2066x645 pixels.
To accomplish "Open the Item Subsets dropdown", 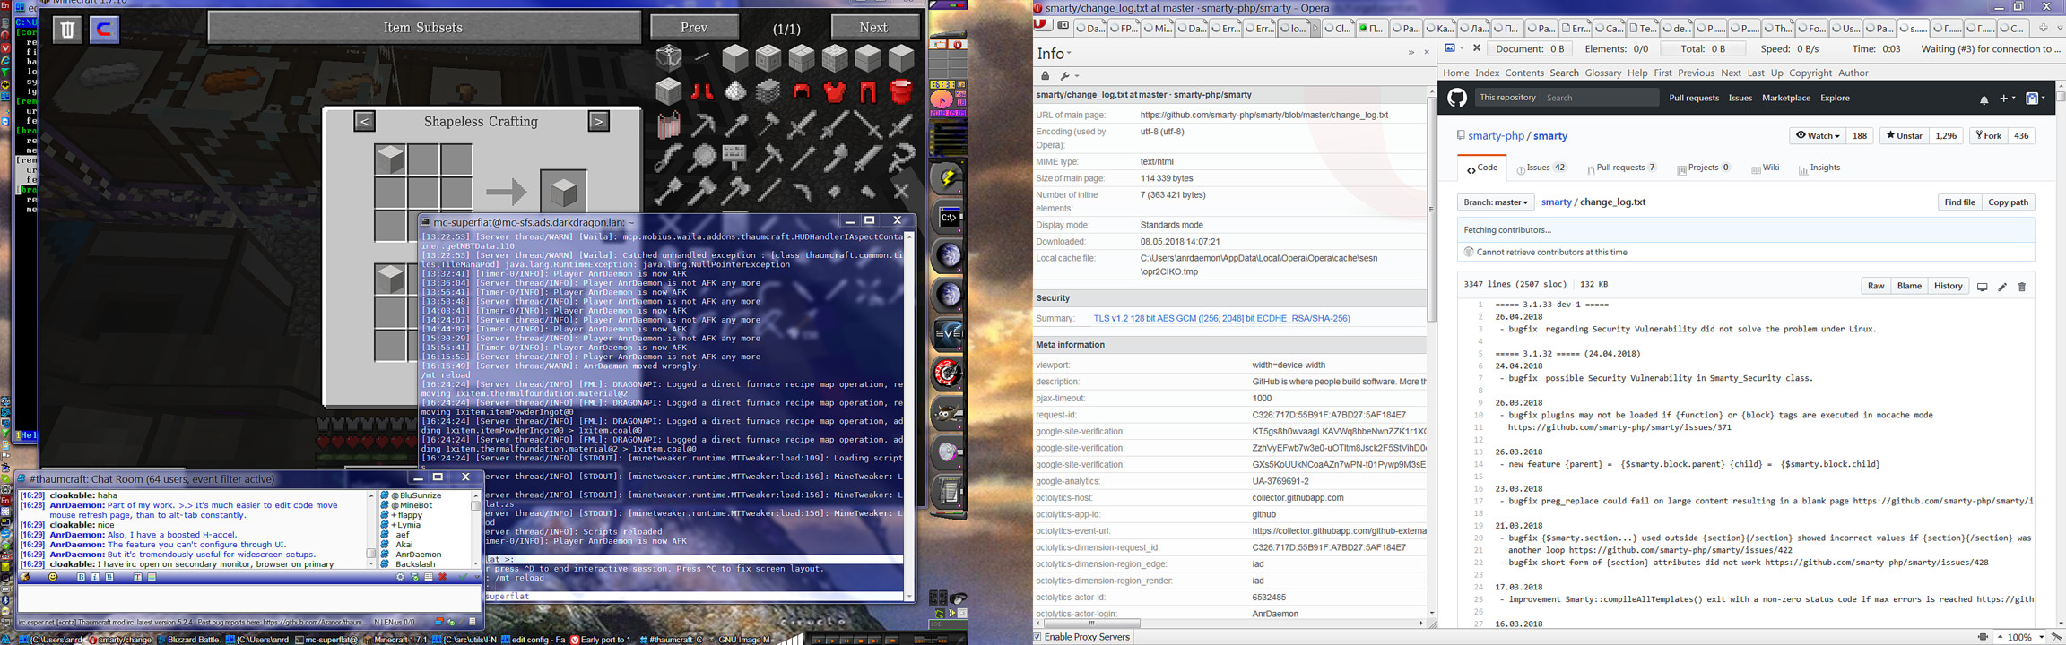I will point(424,28).
